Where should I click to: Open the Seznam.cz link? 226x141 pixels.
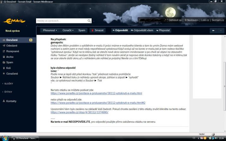point(218,20)
